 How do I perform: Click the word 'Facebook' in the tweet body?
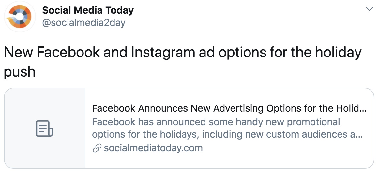click(68, 51)
